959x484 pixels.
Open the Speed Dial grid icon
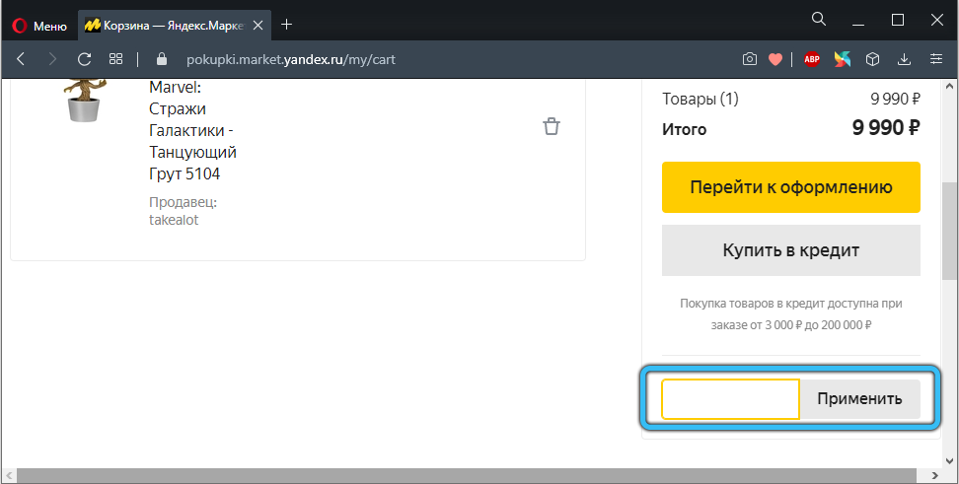point(115,59)
